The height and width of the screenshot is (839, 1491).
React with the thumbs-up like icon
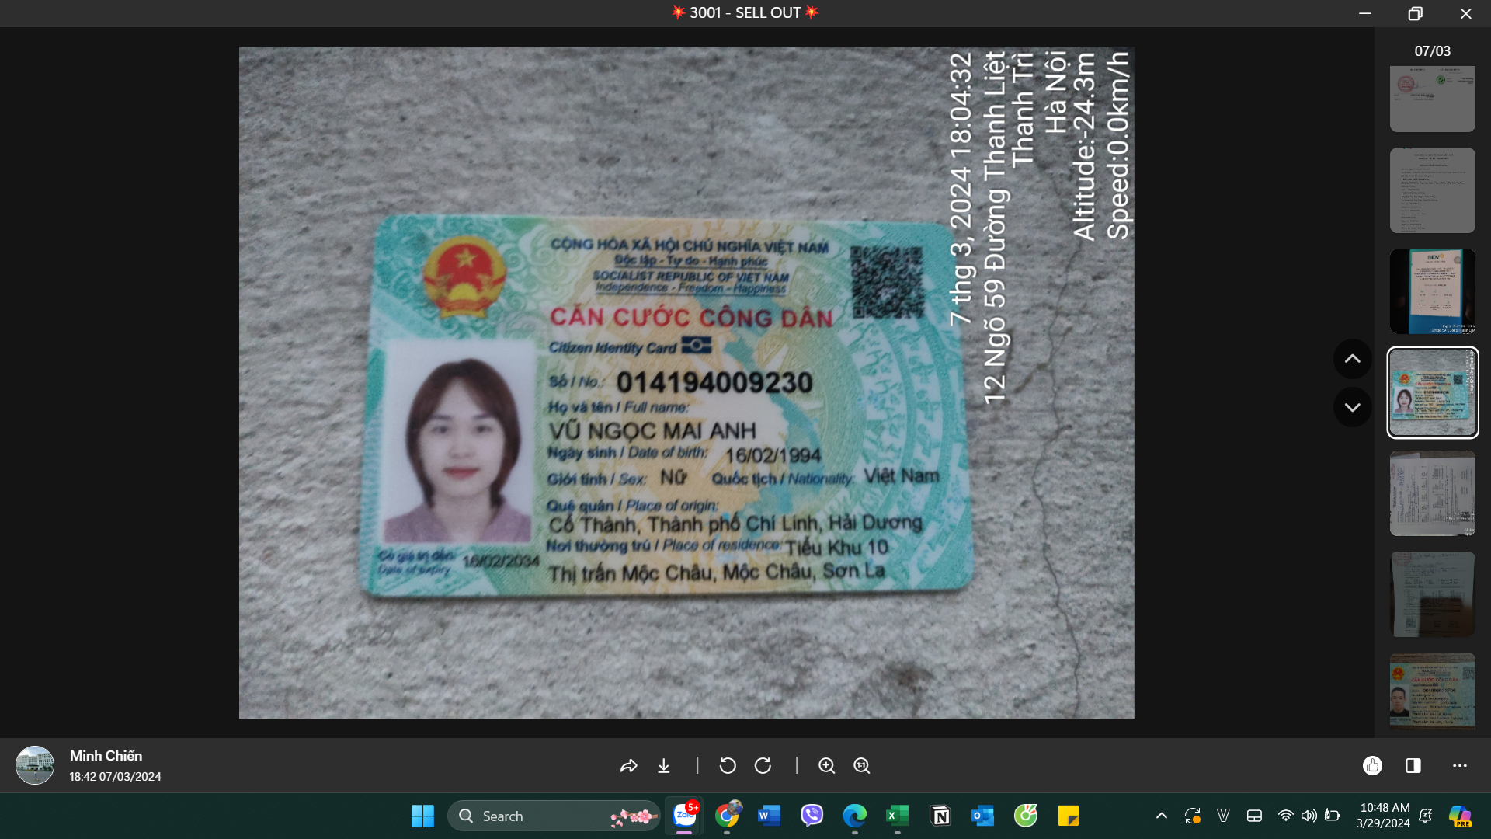pos(1372,766)
